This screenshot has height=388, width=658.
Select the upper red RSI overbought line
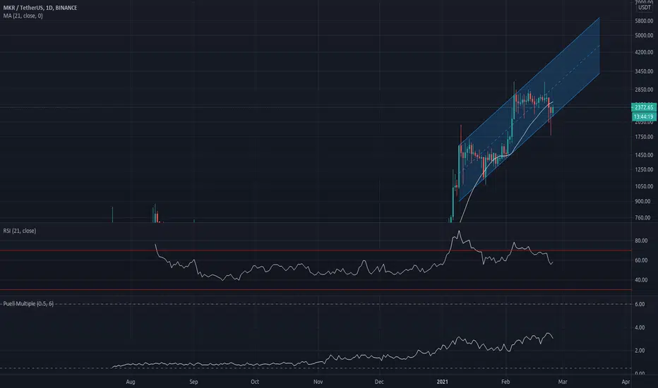[316, 250]
